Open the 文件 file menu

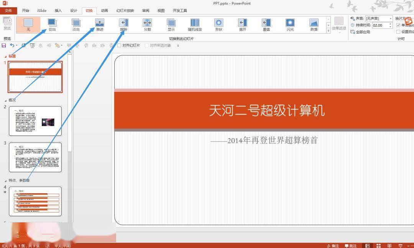click(8, 11)
